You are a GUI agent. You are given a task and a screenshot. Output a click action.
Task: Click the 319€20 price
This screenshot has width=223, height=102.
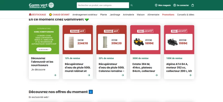click(117, 43)
